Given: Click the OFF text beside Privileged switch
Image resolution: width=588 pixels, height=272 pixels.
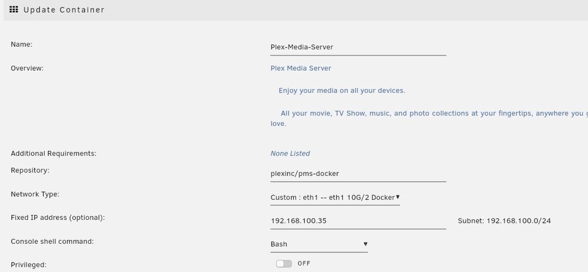Looking at the screenshot, I should click(304, 263).
